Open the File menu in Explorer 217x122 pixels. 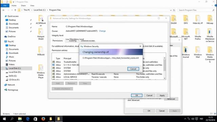5,5
